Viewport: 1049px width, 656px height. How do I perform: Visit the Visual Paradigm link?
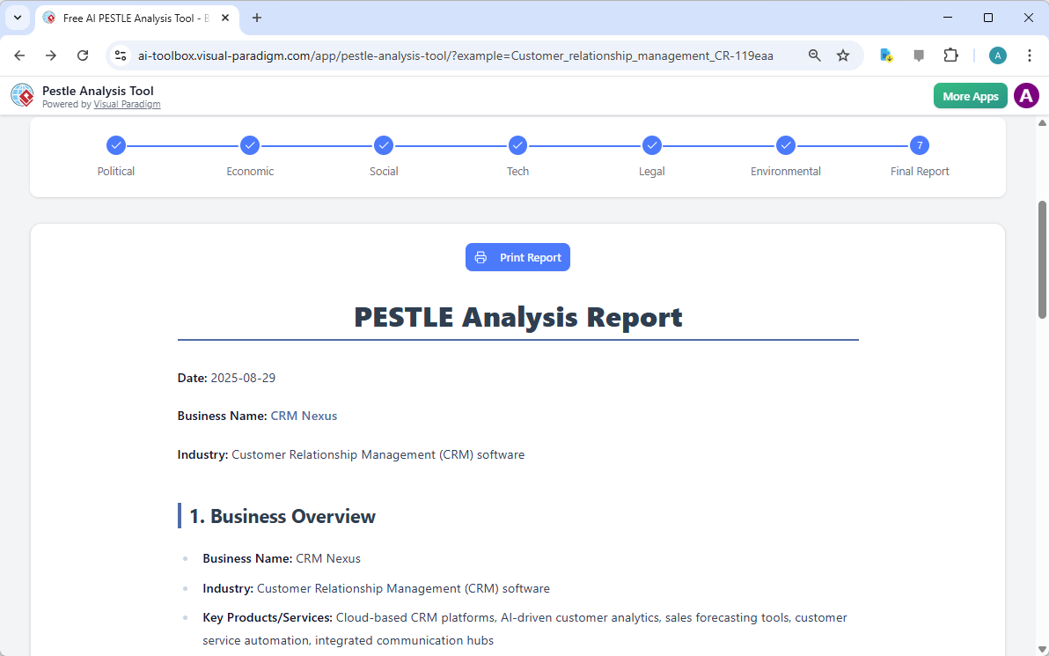pyautogui.click(x=127, y=104)
